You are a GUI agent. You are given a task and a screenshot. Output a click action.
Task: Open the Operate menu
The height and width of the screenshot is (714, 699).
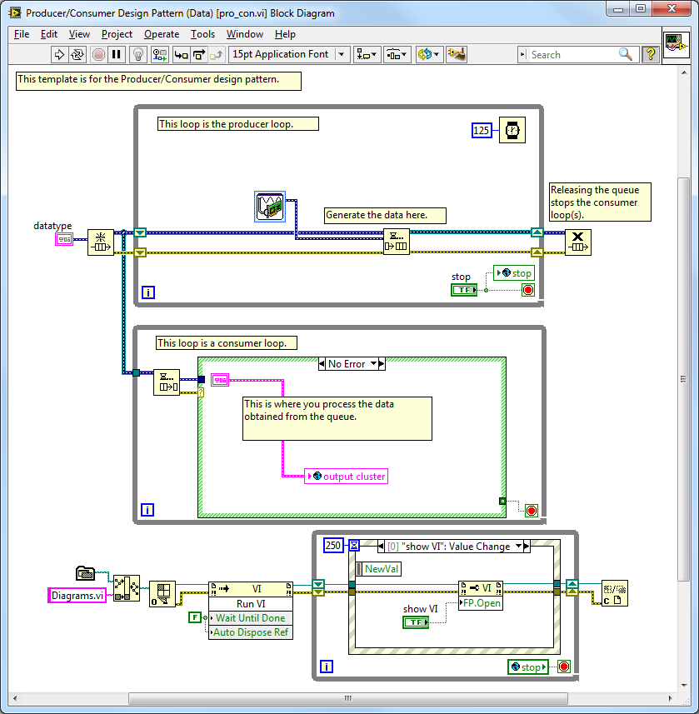coord(162,34)
